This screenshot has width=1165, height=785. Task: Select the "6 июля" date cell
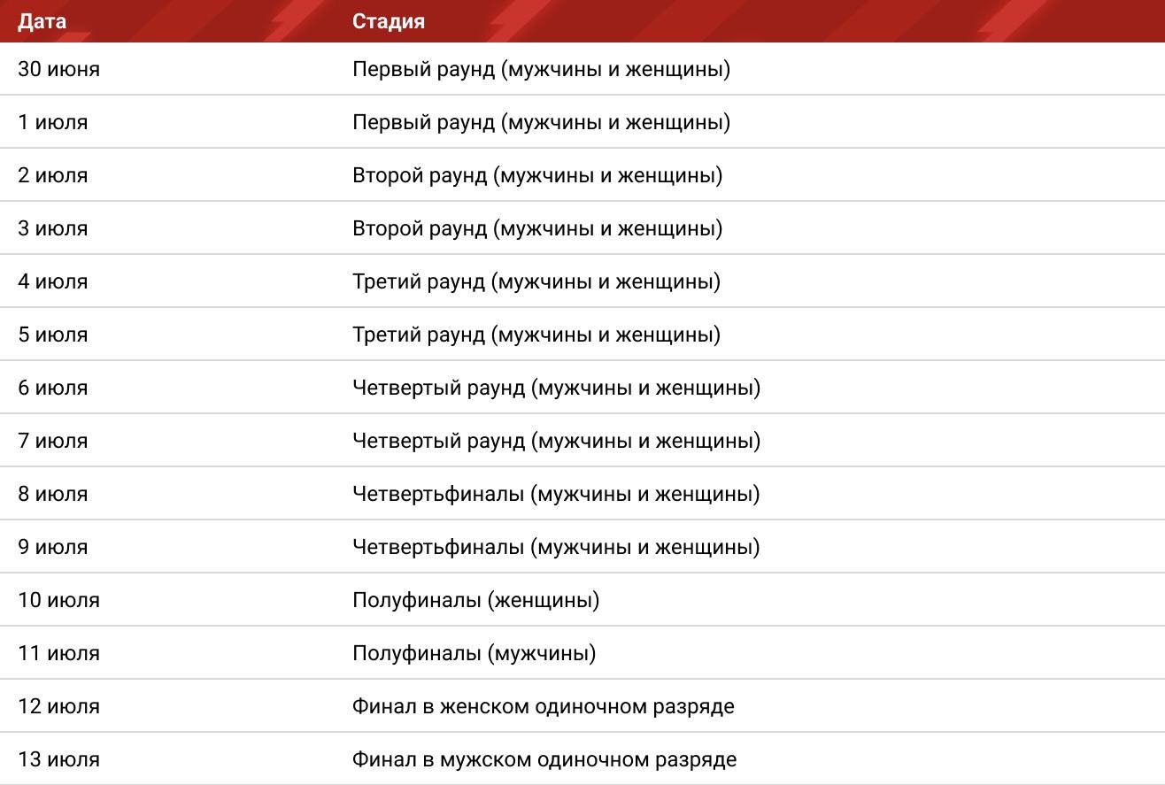coord(53,388)
